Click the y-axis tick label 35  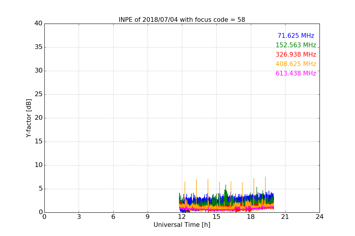point(38,47)
